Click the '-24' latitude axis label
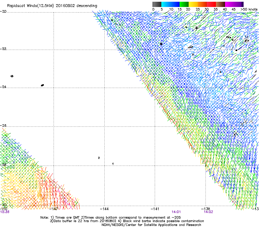 [3, 87]
